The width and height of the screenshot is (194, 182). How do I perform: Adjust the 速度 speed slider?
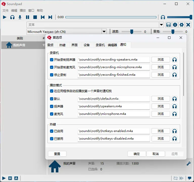132,32
